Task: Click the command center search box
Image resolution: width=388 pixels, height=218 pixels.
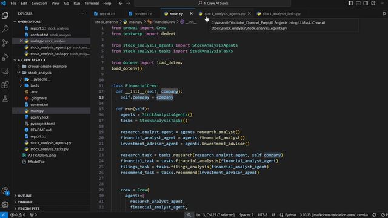Action: tap(213, 4)
